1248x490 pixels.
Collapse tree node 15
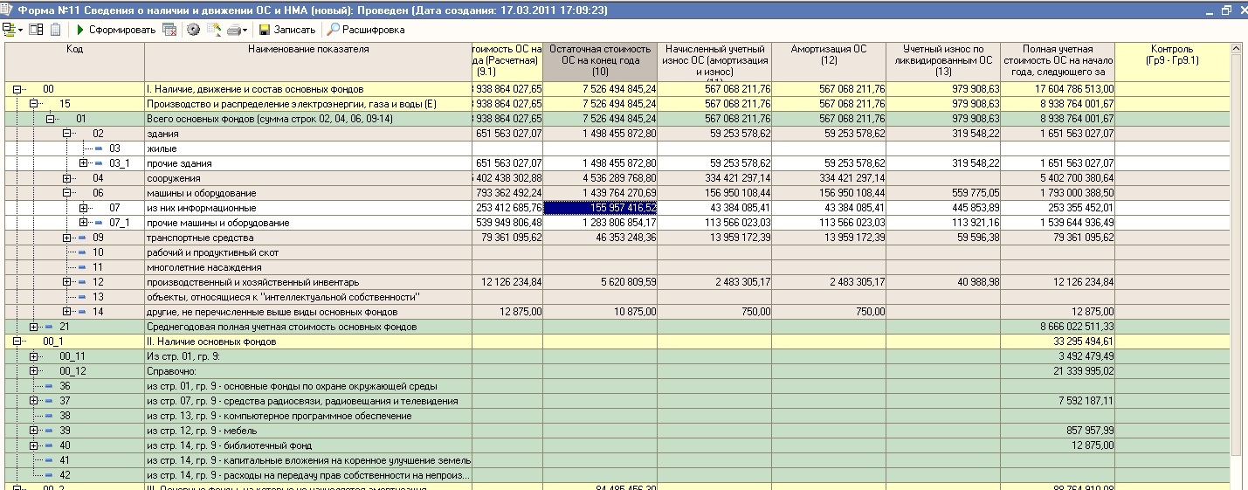click(33, 104)
